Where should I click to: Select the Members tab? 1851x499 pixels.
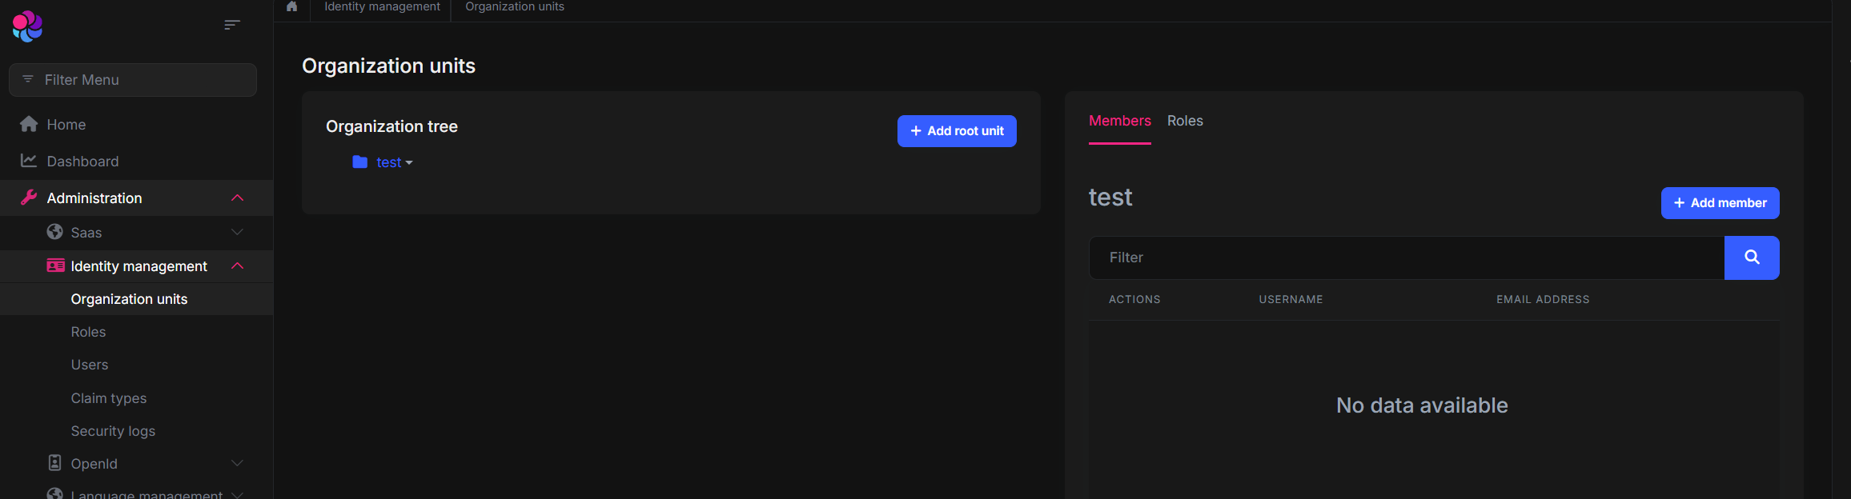point(1119,121)
